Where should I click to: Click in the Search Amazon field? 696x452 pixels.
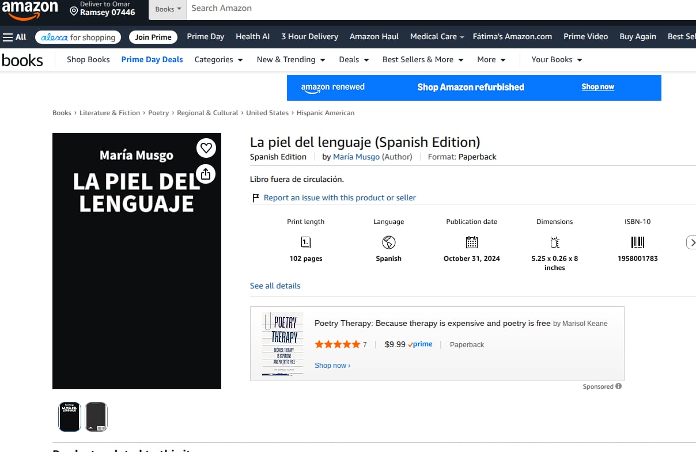coord(441,9)
